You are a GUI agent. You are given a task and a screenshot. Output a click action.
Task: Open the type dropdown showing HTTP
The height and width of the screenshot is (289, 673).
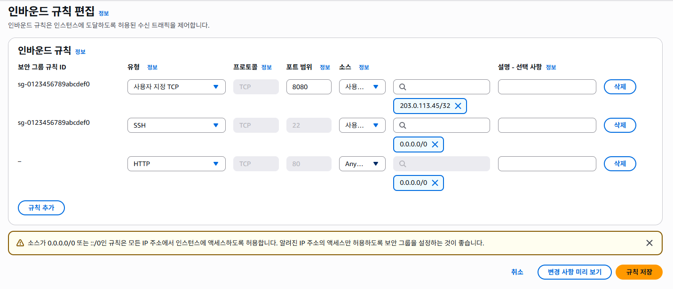[176, 164]
